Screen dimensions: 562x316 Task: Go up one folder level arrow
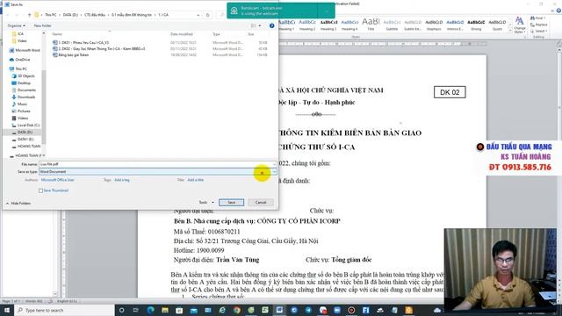coord(29,15)
